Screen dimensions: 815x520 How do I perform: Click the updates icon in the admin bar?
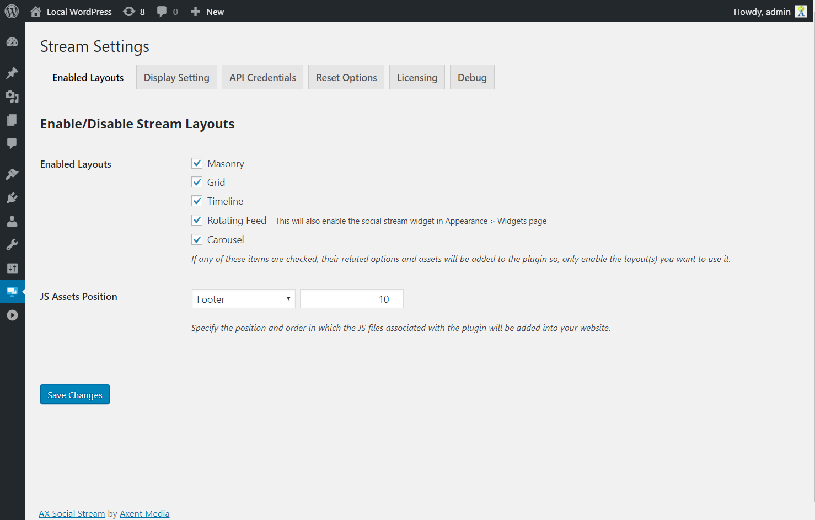tap(134, 12)
